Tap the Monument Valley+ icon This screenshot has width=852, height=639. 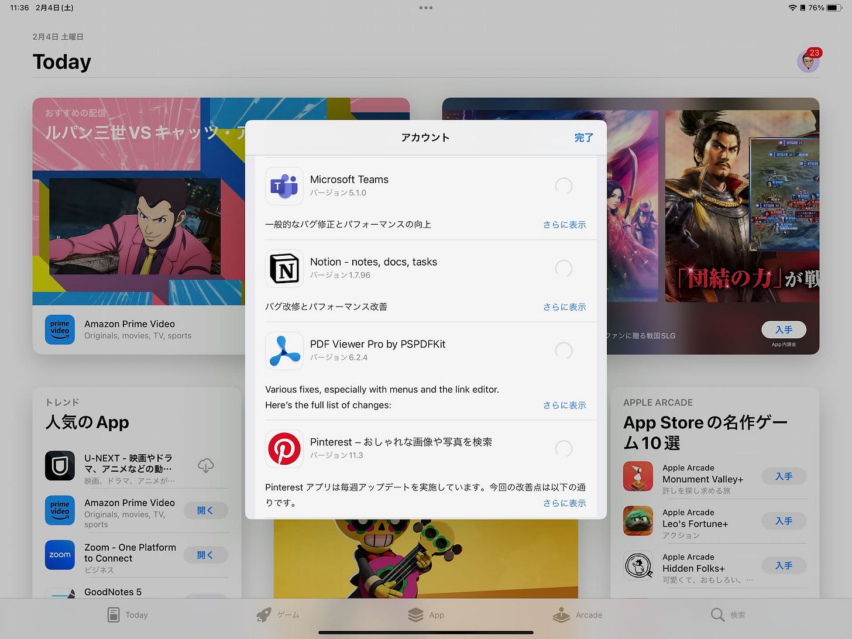tap(638, 476)
